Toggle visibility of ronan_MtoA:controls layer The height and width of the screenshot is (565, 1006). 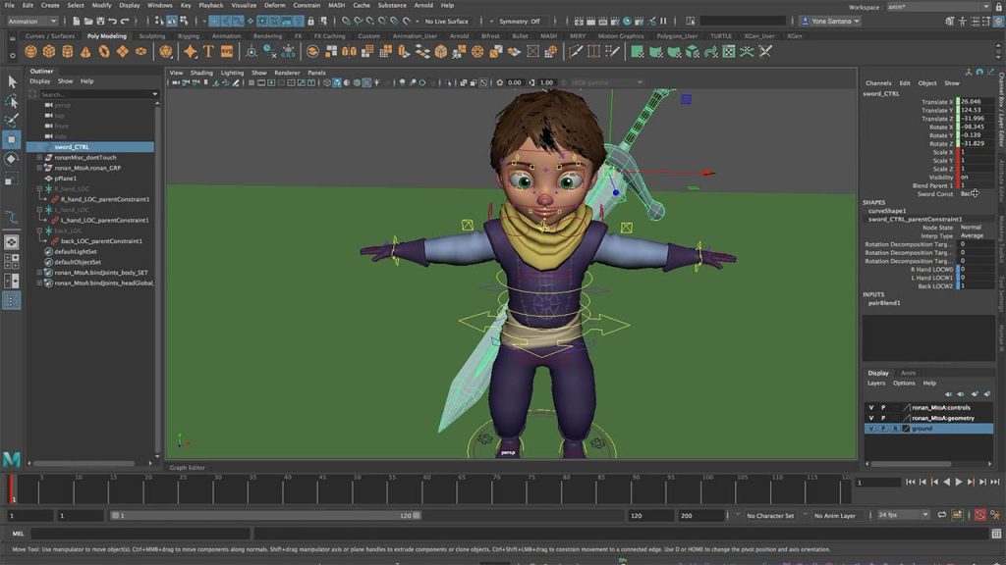point(870,407)
